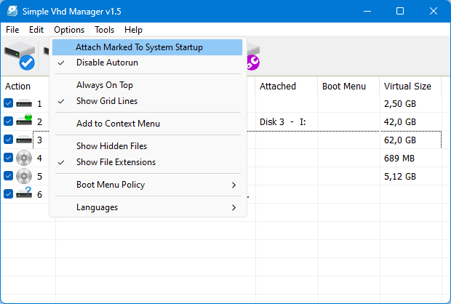Toggle the Show Grid Lines option
The height and width of the screenshot is (304, 451).
tap(106, 101)
